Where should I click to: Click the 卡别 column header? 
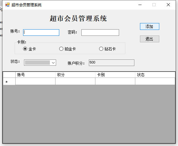(x=115, y=75)
